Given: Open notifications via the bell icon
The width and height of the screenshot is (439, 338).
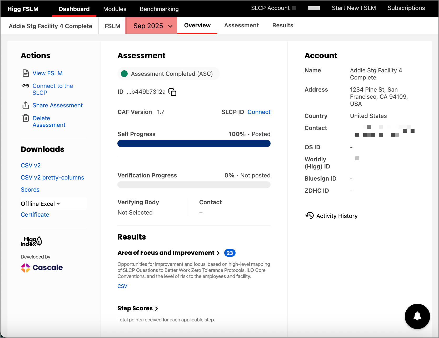Looking at the screenshot, I should pos(417,316).
